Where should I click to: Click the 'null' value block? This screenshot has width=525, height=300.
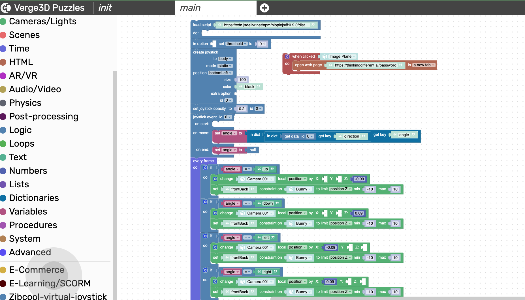pos(253,150)
